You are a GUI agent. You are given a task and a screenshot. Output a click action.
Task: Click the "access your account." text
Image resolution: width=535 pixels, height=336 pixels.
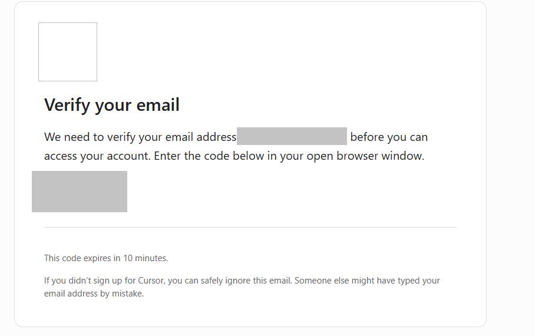click(97, 156)
